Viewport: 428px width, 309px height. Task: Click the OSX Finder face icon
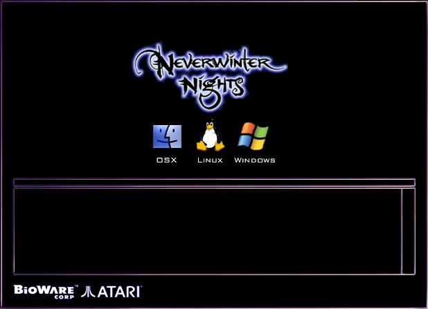point(167,137)
